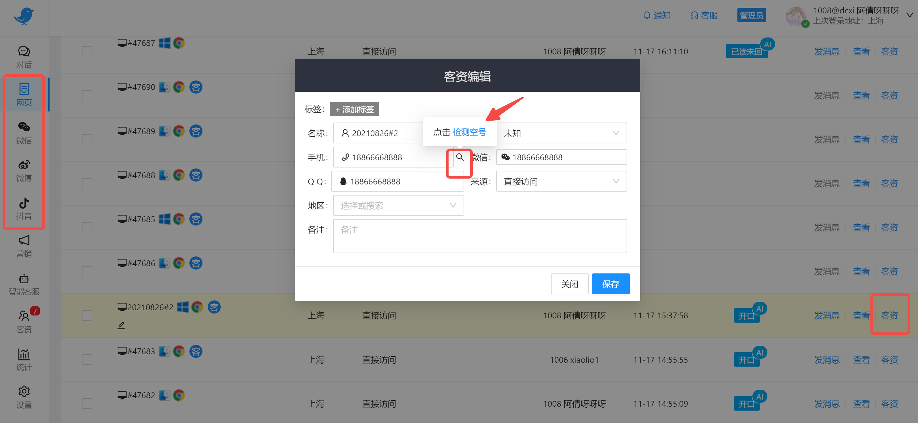Open the 微博 section
Image resolution: width=918 pixels, height=423 pixels.
(x=23, y=170)
